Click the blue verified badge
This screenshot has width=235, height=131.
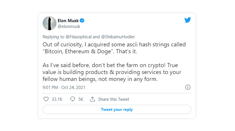click(82, 20)
